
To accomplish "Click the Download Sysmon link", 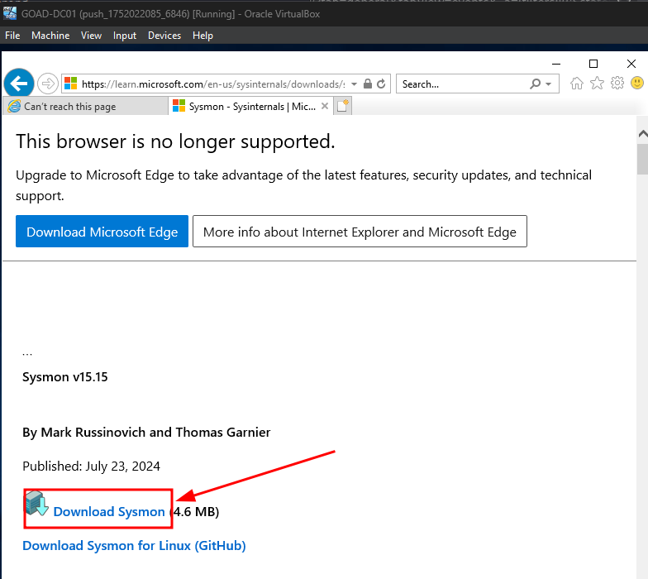I will click(x=109, y=511).
